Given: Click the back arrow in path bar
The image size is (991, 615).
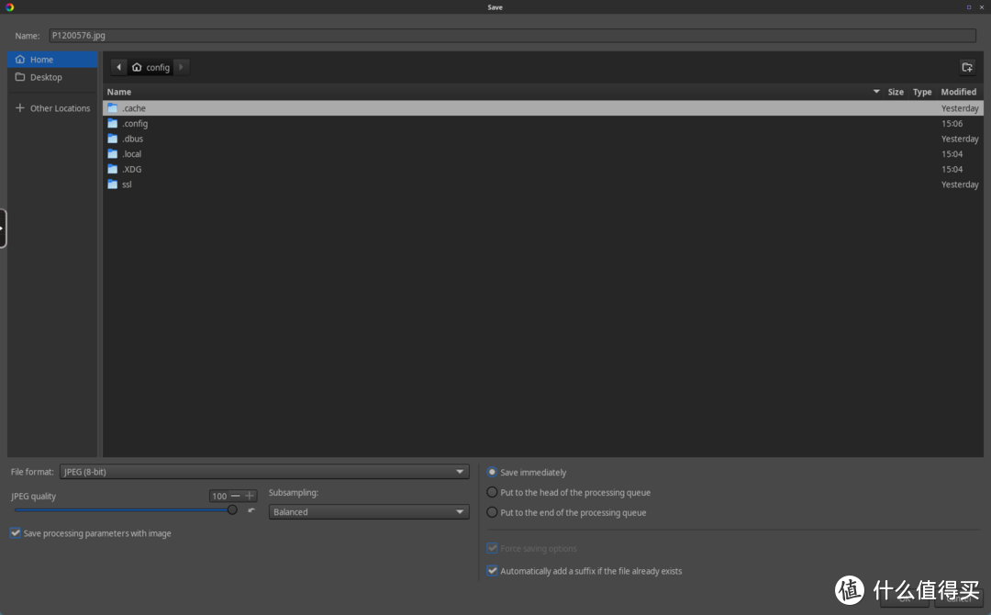Looking at the screenshot, I should point(119,67).
